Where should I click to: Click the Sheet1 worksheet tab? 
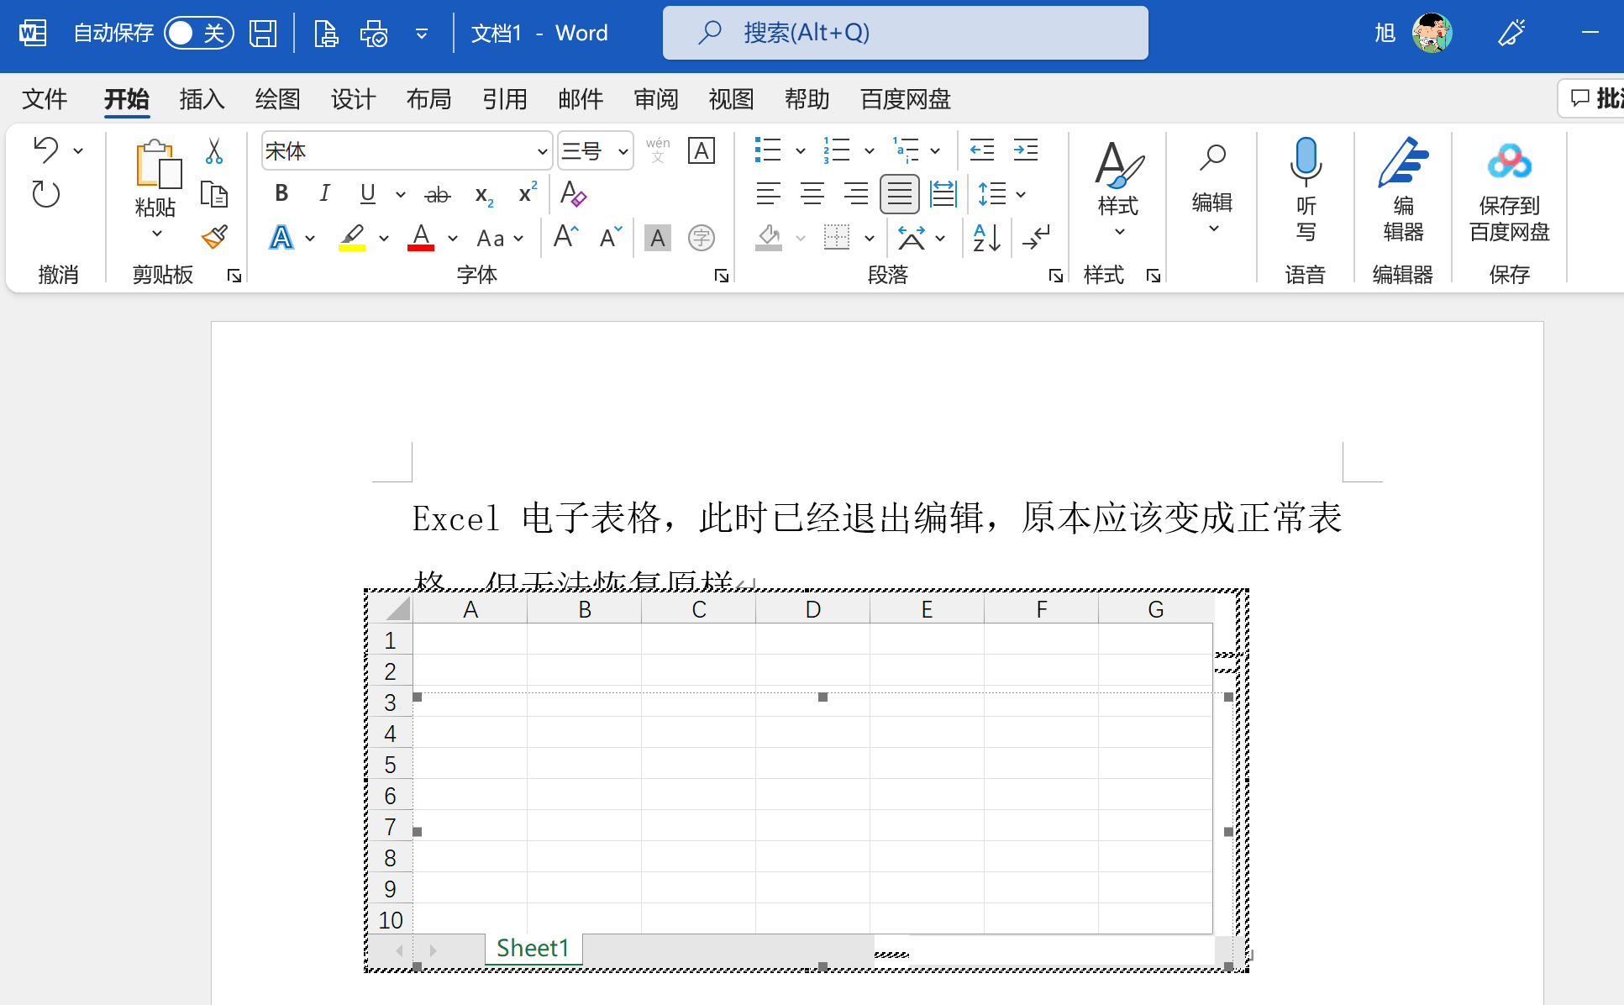tap(533, 948)
